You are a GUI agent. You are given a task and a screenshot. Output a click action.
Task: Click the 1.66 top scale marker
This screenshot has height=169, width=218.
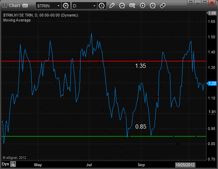click(x=211, y=13)
